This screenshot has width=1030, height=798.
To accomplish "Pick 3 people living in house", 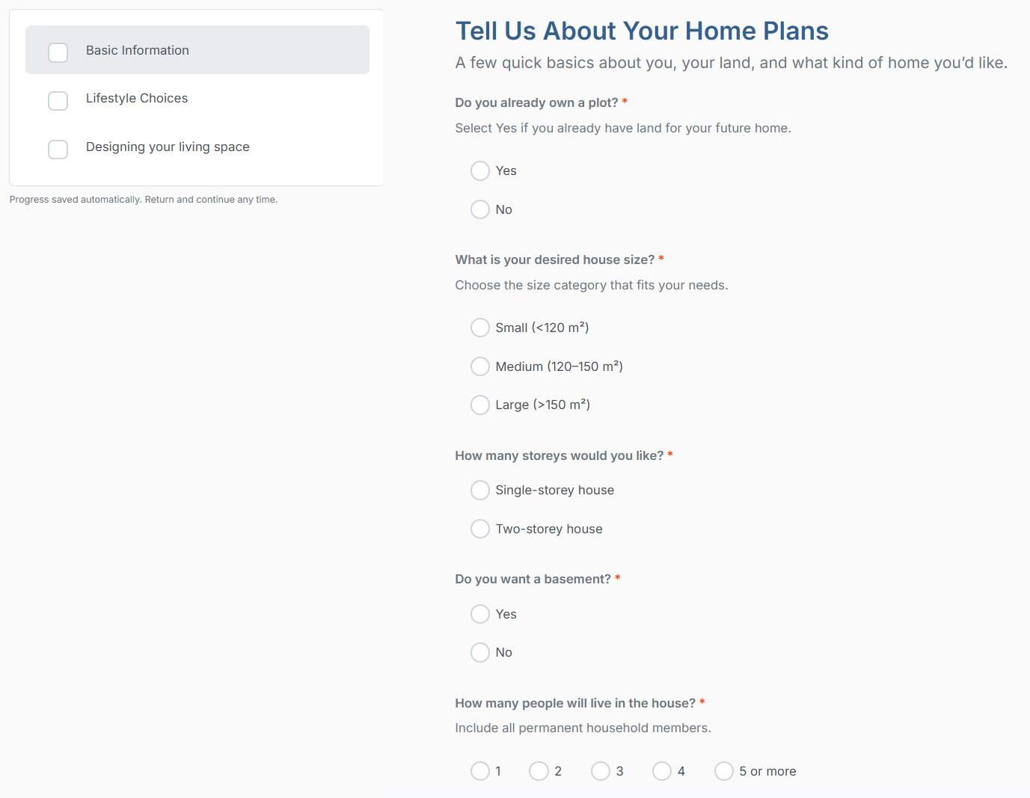I will point(601,771).
